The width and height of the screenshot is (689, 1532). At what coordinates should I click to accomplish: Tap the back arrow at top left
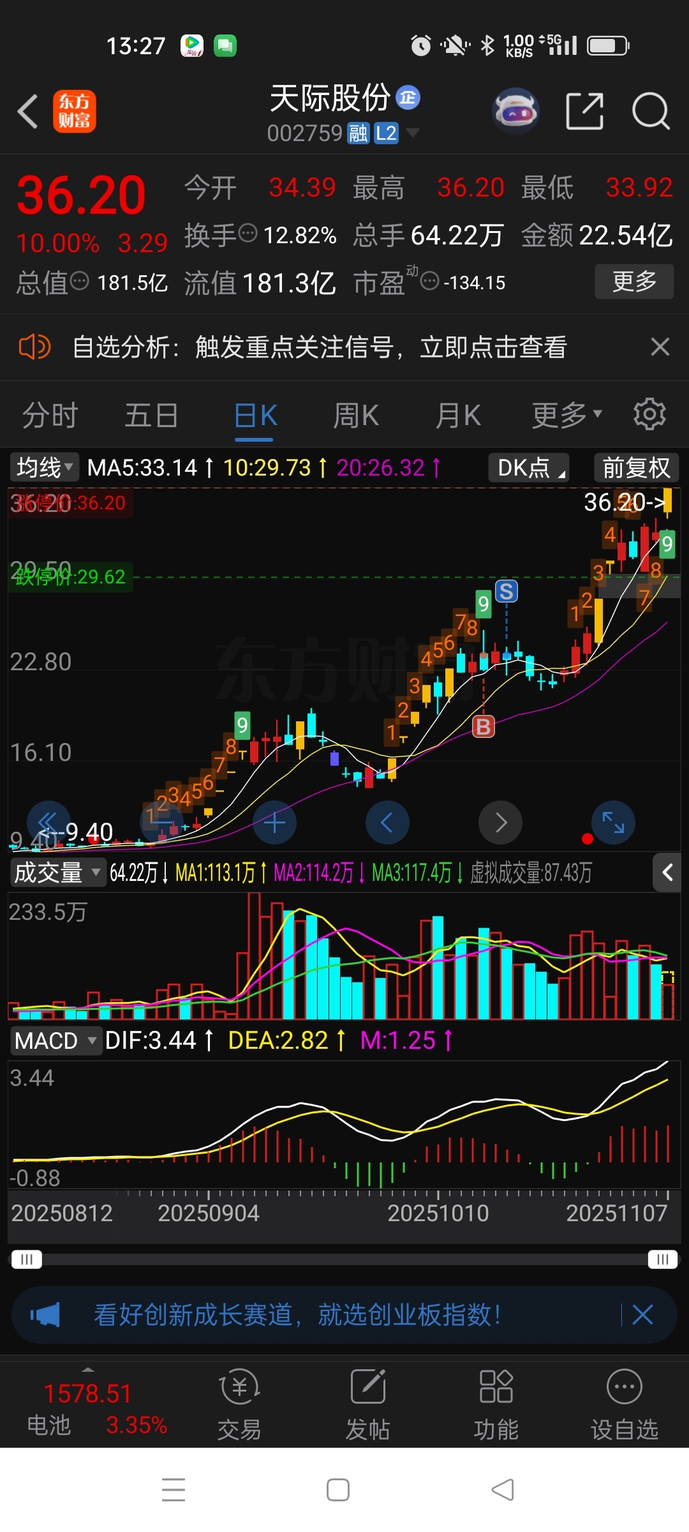pos(28,112)
